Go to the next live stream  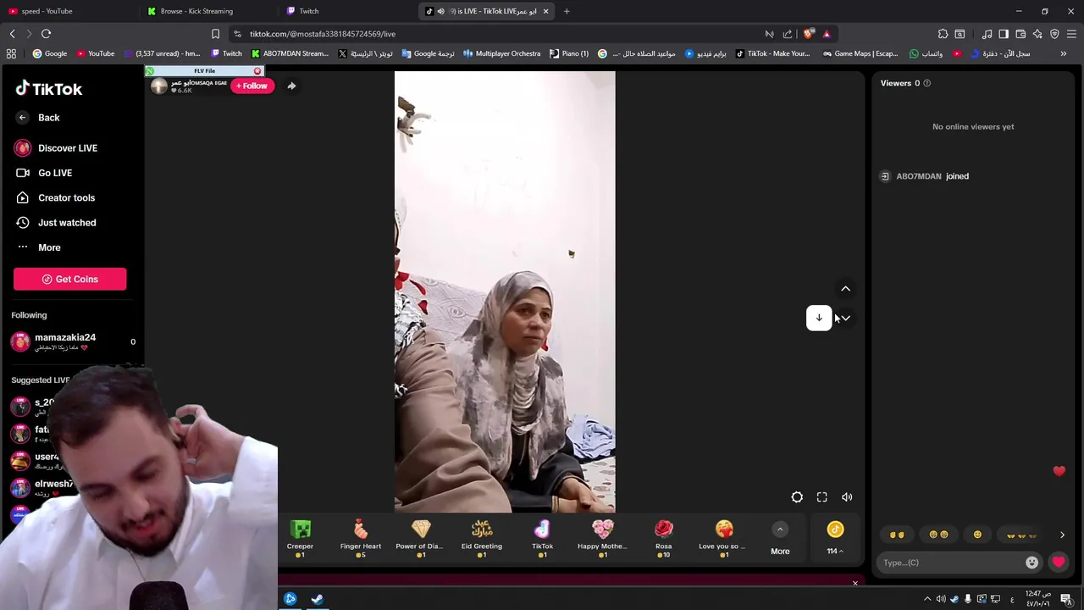(845, 319)
